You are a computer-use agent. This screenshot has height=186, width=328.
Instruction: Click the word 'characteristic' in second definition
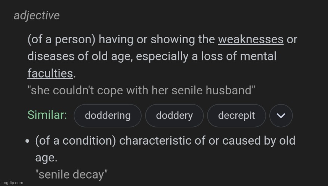click(155, 141)
